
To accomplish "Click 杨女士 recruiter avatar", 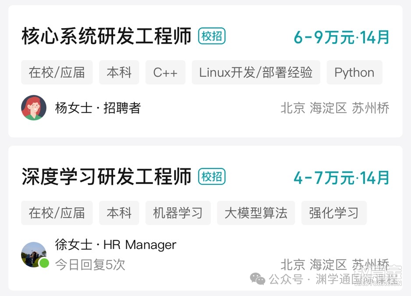I will click(34, 108).
